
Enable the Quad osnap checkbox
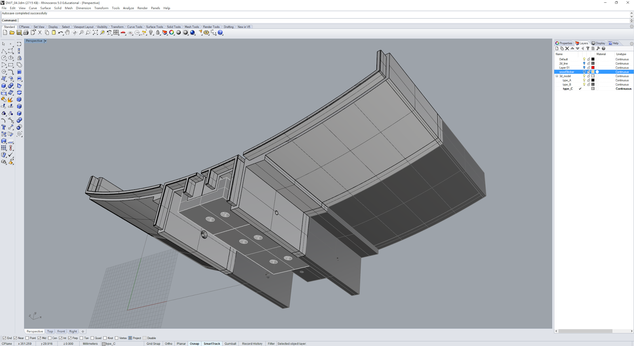92,338
